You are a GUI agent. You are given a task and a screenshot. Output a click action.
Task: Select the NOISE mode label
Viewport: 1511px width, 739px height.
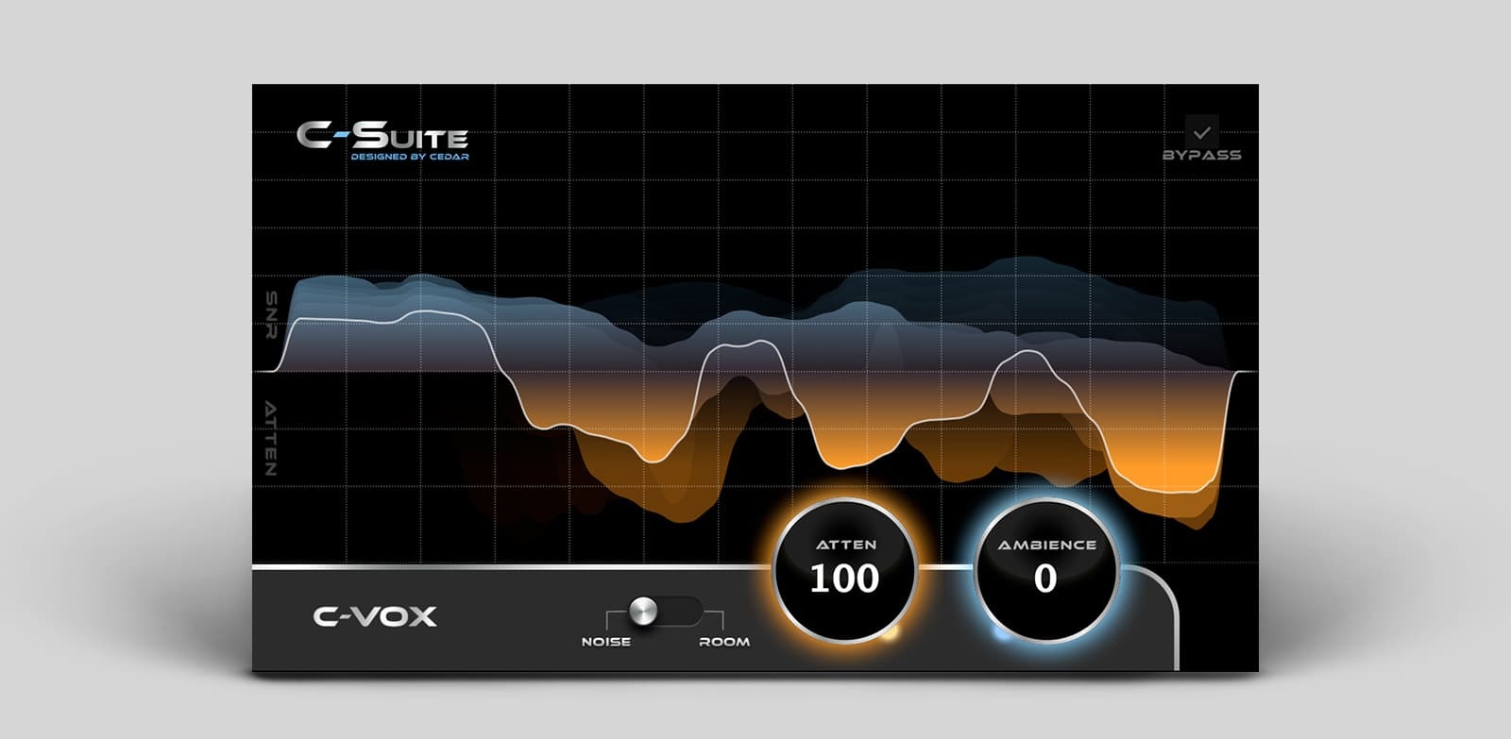(606, 642)
